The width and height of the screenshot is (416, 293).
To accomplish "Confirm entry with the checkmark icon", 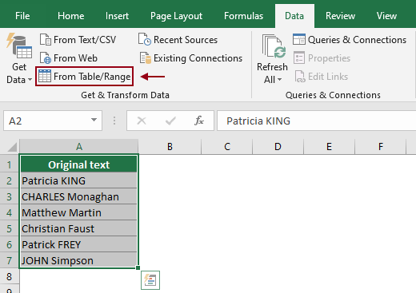I will [x=170, y=121].
